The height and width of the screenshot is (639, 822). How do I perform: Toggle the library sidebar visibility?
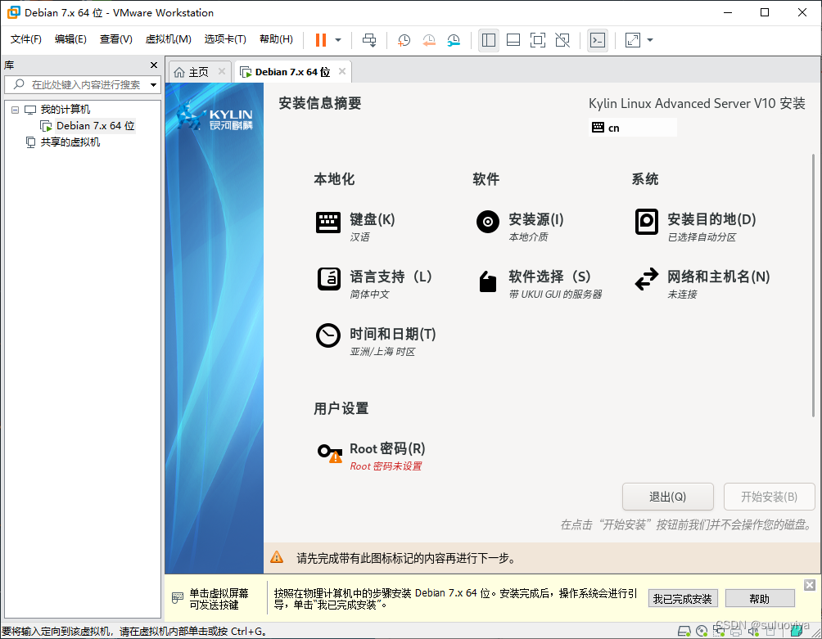489,39
